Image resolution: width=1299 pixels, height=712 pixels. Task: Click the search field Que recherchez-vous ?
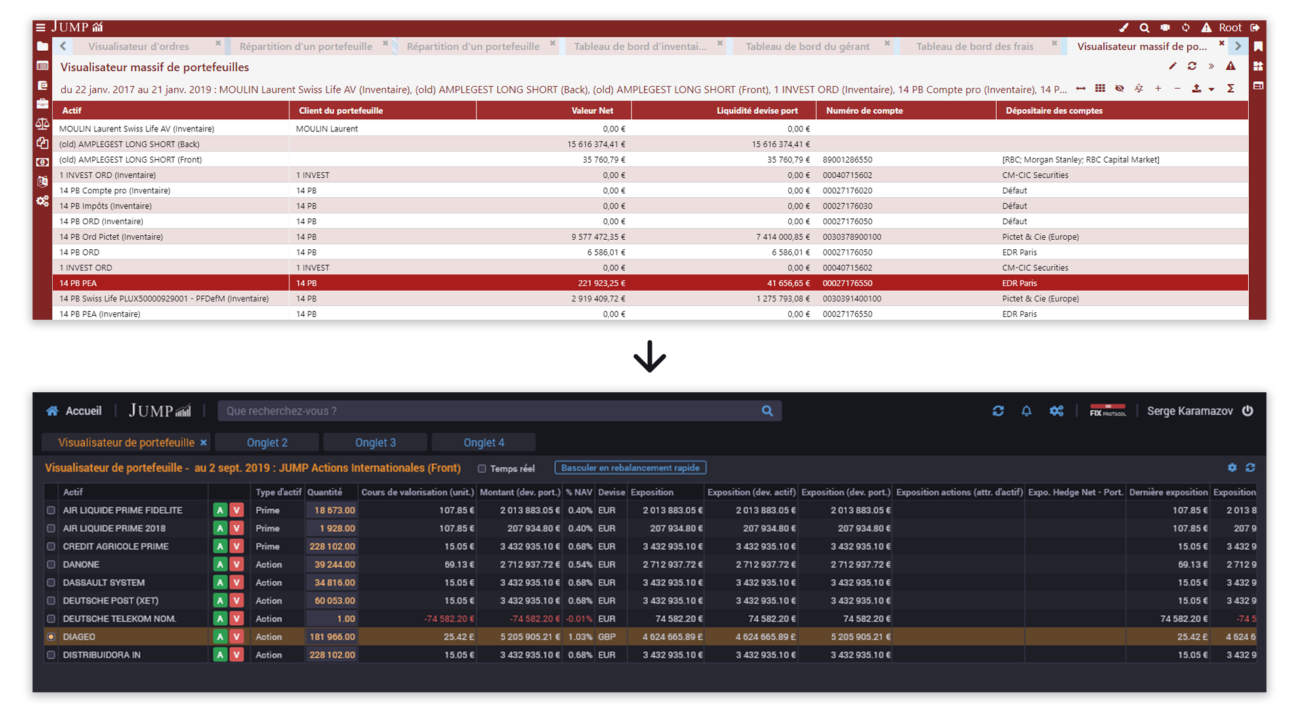[499, 411]
